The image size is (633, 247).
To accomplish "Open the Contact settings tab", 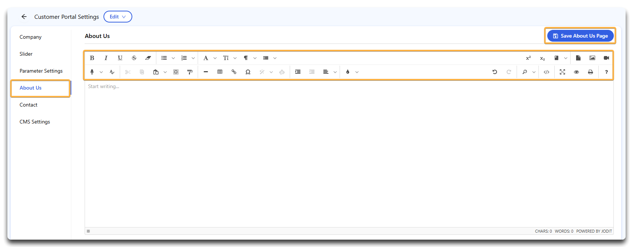I will coord(28,105).
